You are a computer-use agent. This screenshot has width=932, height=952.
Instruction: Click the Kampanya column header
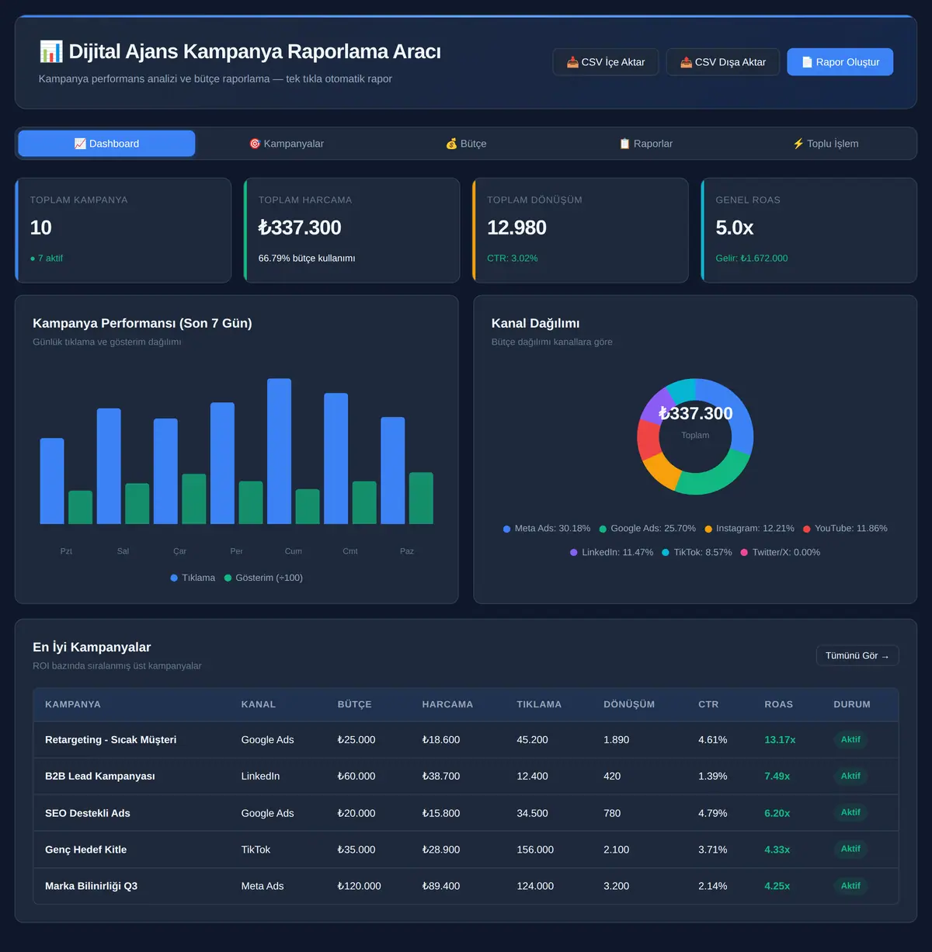(x=73, y=704)
